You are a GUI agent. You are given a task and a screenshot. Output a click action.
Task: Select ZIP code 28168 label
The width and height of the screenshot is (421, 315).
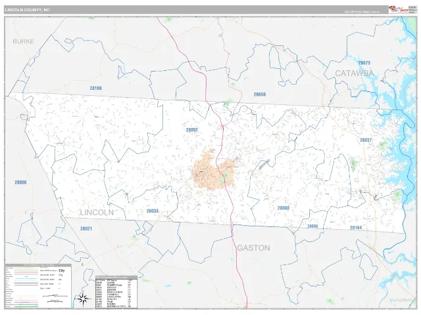click(x=96, y=88)
